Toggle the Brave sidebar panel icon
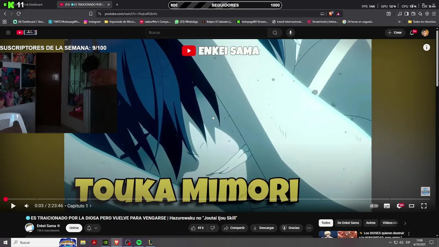Screen dimensions: 439x247 click(406, 14)
